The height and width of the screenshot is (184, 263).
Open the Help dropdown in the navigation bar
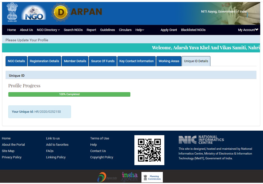[140, 30]
